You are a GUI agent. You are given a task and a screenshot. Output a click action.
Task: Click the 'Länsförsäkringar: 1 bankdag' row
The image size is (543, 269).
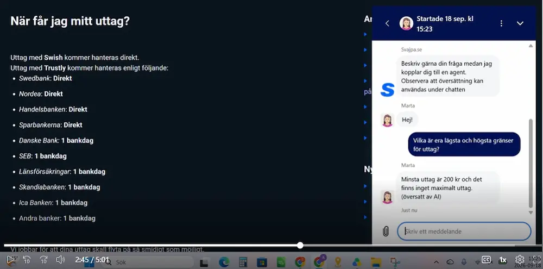click(62, 172)
